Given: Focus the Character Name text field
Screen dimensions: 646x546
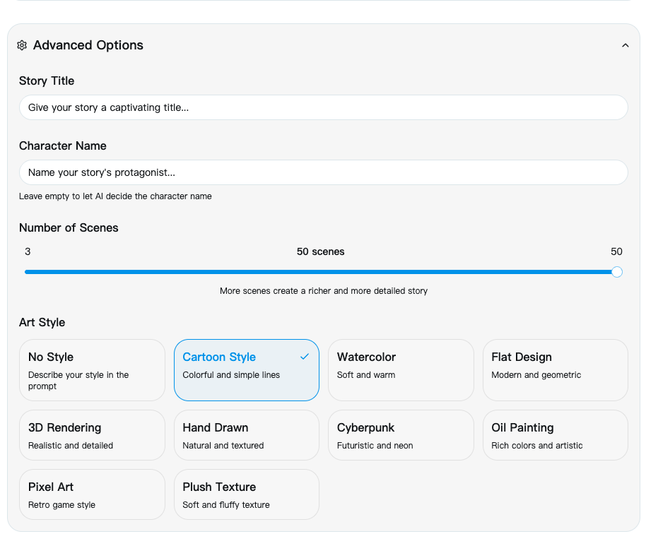Looking at the screenshot, I should point(323,172).
